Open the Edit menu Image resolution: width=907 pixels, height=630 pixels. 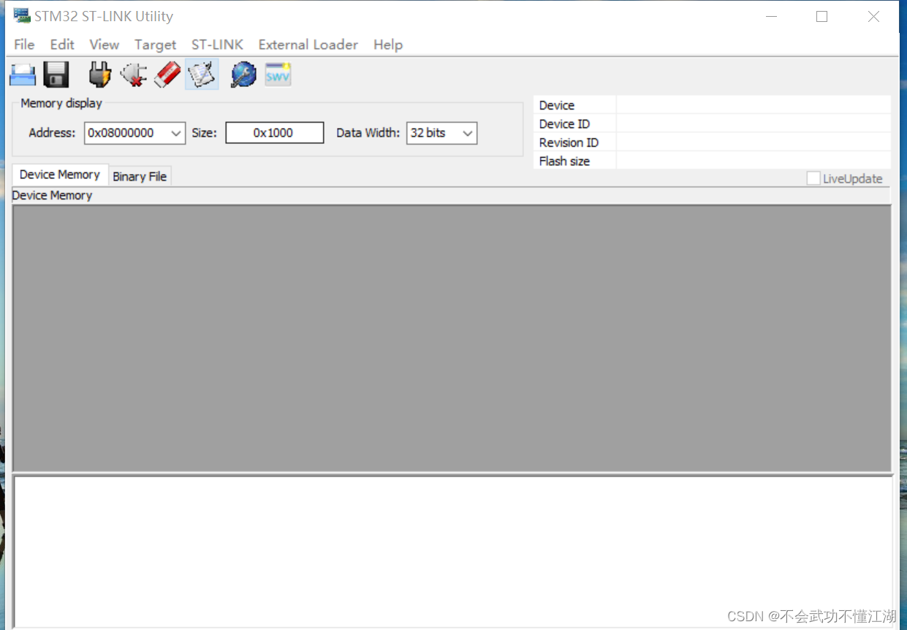62,45
